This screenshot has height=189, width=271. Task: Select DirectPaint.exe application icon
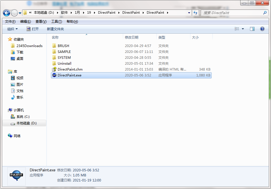54,75
